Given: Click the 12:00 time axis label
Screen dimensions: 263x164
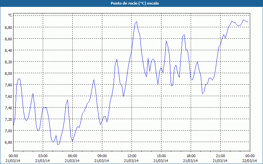Looking at the screenshot, I should coord(132,156).
